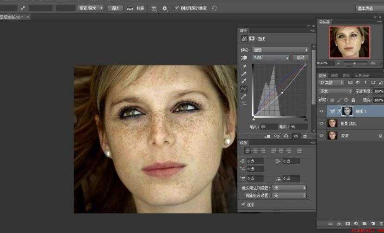
Task: Switch to the 历史记录 history tab
Action: pos(362,76)
